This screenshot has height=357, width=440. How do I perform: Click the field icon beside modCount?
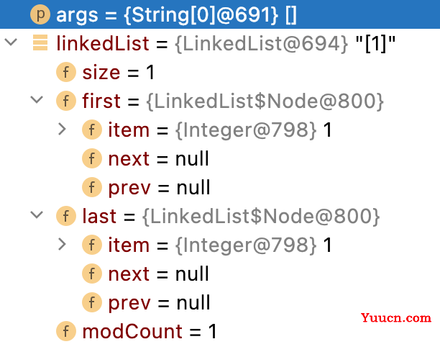(66, 331)
